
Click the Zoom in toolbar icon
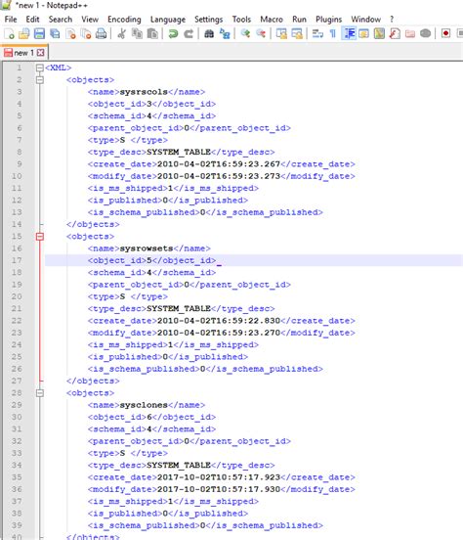click(245, 33)
